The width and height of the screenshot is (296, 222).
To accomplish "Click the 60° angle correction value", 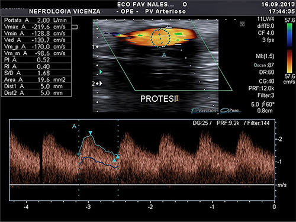I will point(271,104).
